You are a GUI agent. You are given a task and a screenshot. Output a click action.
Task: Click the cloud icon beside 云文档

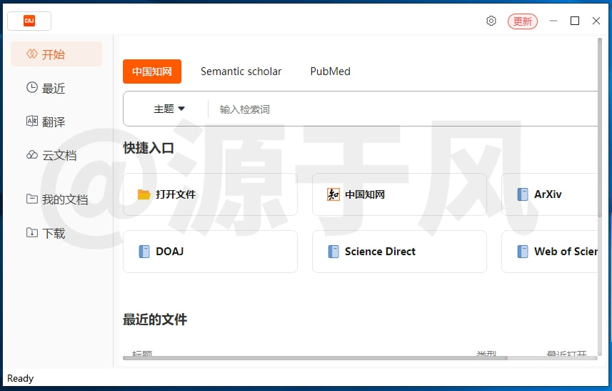pyautogui.click(x=32, y=154)
